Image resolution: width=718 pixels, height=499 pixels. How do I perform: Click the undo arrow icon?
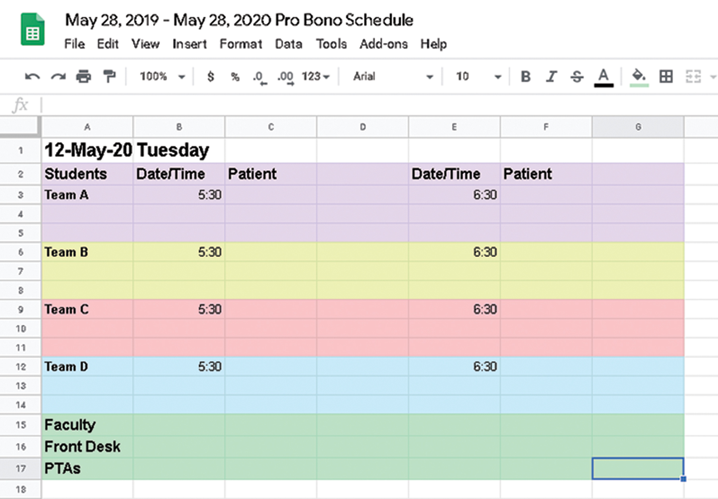pos(32,76)
